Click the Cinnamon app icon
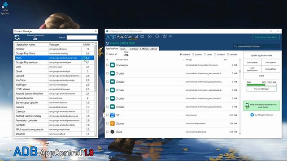The width and height of the screenshot is (287, 161). [x=112, y=65]
